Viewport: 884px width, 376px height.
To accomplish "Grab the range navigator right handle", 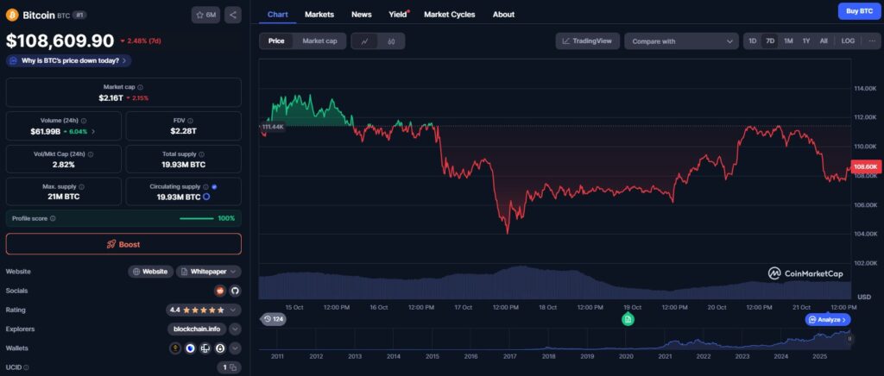I will click(x=849, y=340).
